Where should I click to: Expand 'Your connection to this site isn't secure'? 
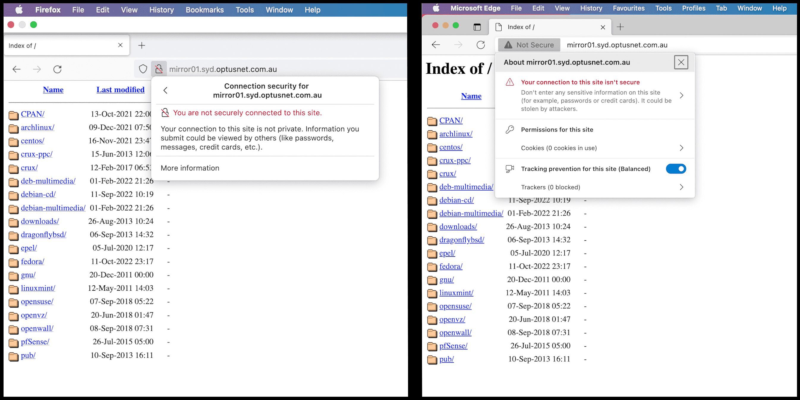point(681,95)
